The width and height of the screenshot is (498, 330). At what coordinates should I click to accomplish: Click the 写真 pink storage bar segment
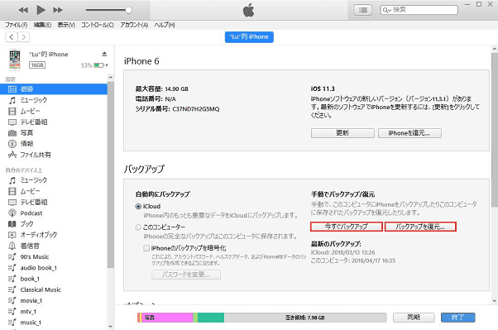(167, 318)
